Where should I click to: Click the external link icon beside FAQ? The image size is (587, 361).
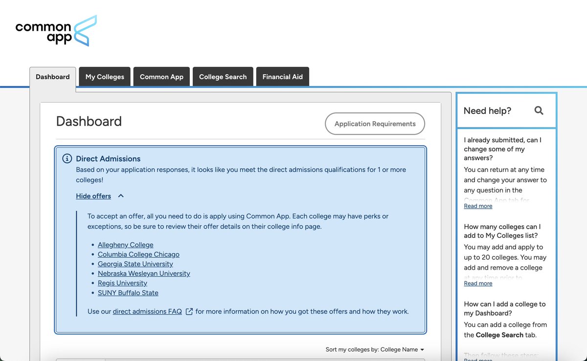189,311
